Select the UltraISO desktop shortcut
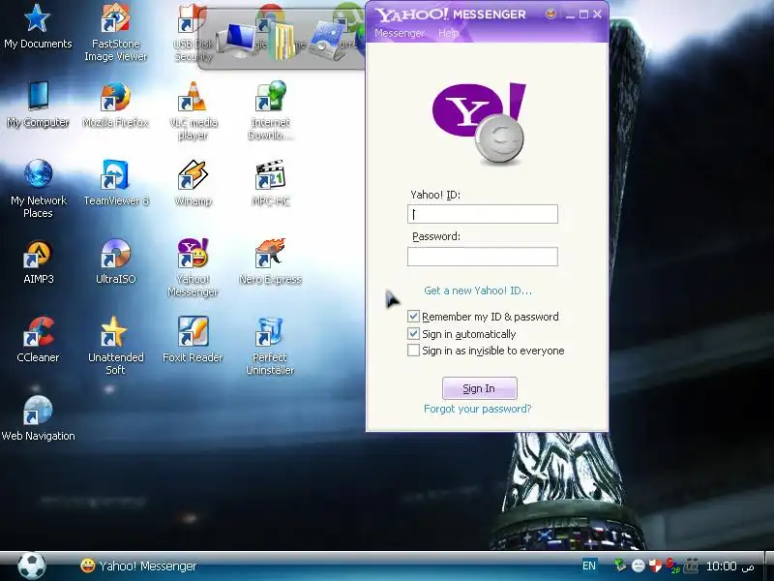 115,261
